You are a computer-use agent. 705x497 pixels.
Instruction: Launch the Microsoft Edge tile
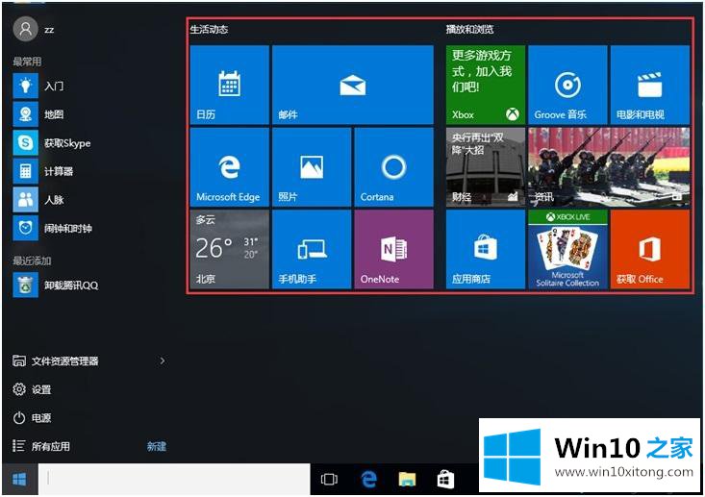pos(229,167)
